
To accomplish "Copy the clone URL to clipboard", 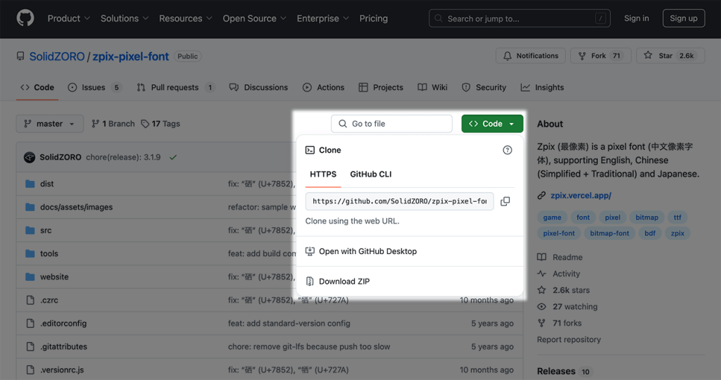I will (x=505, y=201).
